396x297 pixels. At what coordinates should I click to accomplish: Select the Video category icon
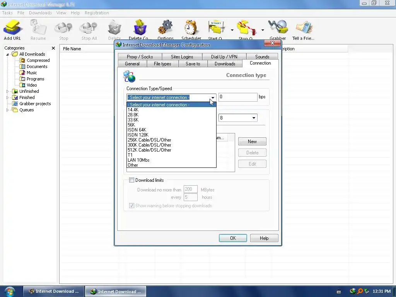click(22, 85)
